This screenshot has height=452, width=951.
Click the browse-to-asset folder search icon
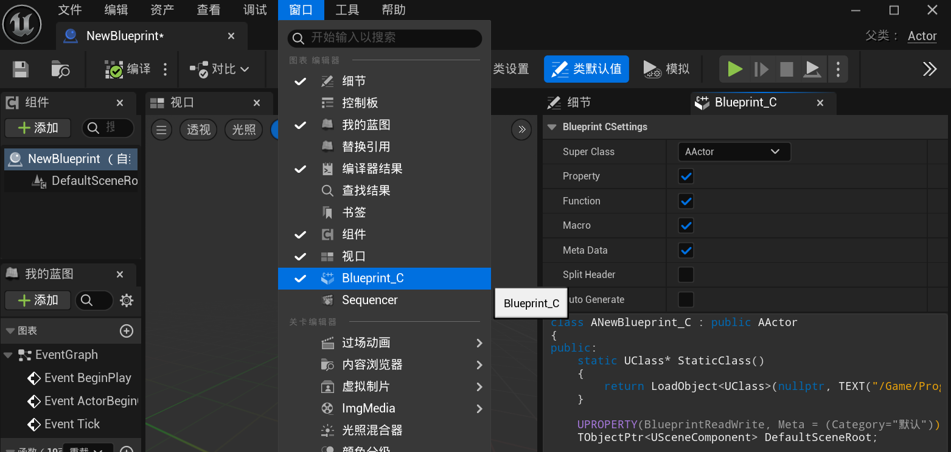coord(60,69)
